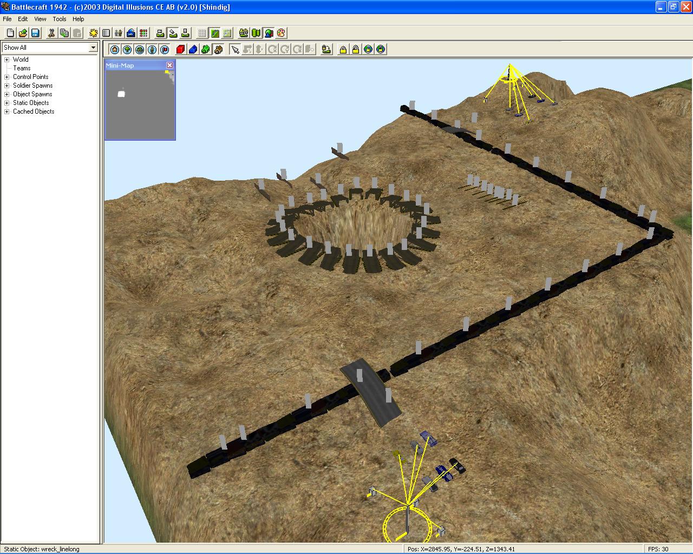693x554 pixels.
Task: Toggle the soldier filter round icon
Action: coord(152,49)
